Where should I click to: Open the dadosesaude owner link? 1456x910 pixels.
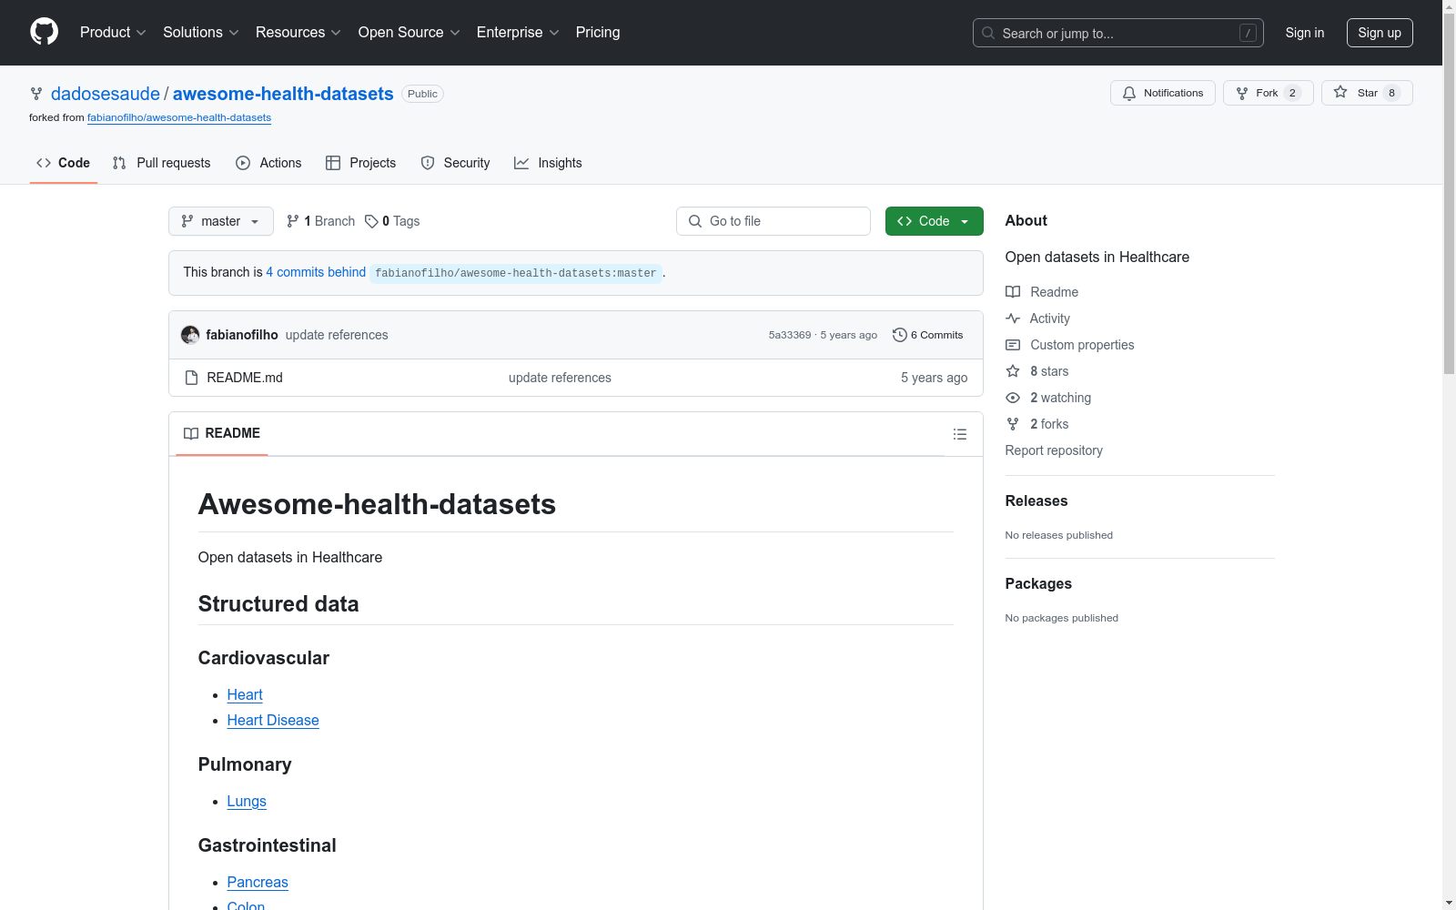tap(106, 94)
